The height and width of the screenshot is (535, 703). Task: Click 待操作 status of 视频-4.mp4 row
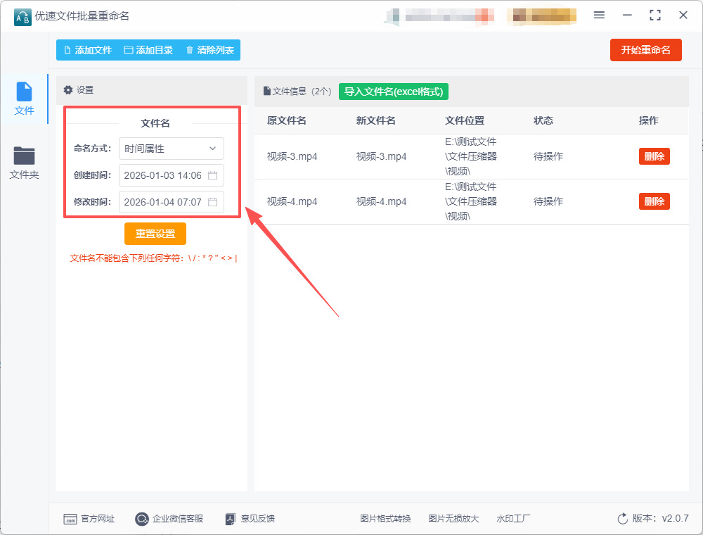548,201
